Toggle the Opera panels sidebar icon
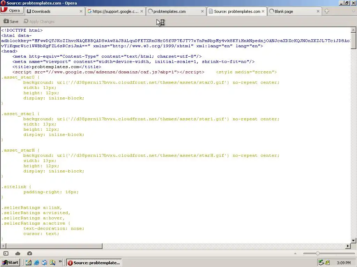This screenshot has width=357, height=267. [x=6, y=253]
